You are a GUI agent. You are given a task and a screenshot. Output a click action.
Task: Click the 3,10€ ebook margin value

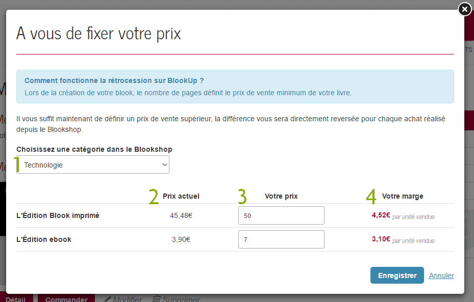coord(381,239)
